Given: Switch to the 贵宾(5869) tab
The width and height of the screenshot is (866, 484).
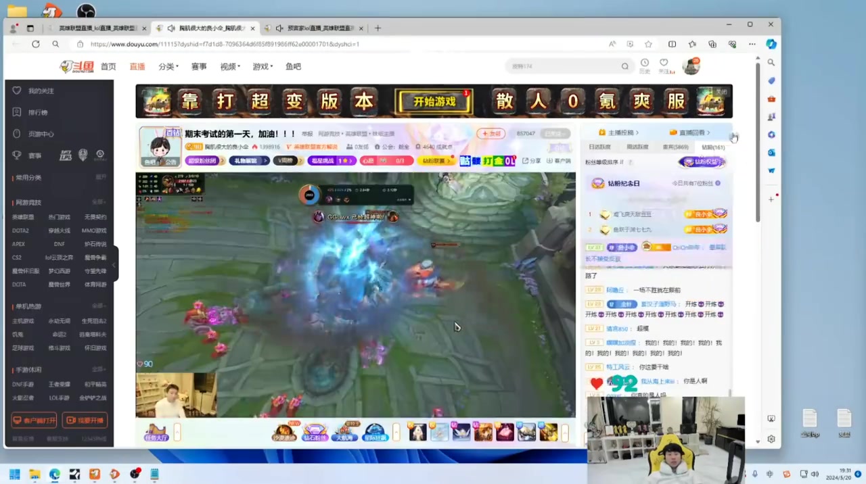Looking at the screenshot, I should pos(675,147).
